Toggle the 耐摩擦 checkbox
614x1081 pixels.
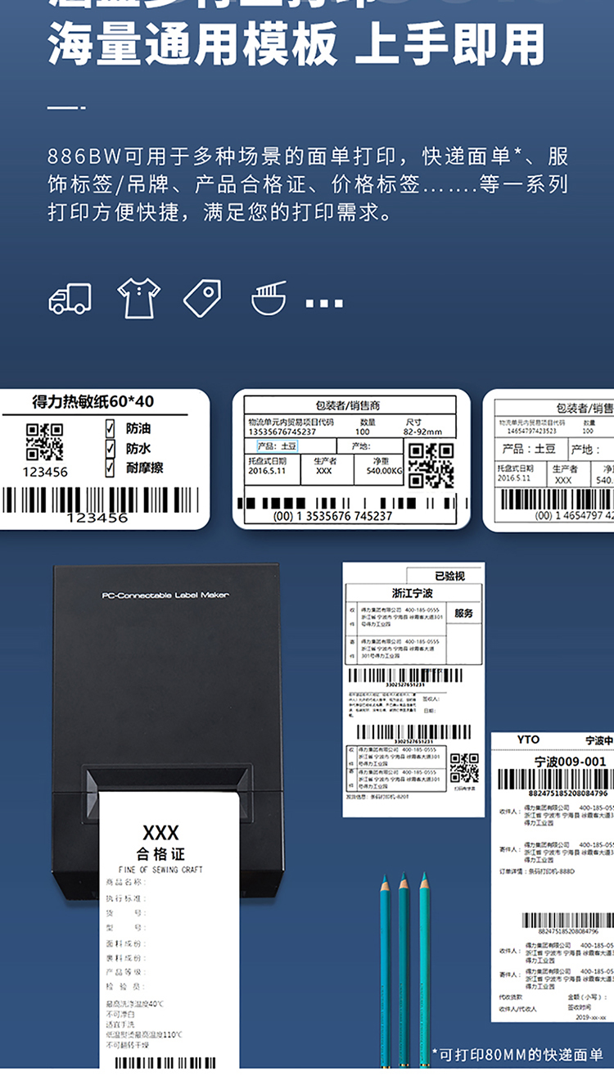coord(111,468)
